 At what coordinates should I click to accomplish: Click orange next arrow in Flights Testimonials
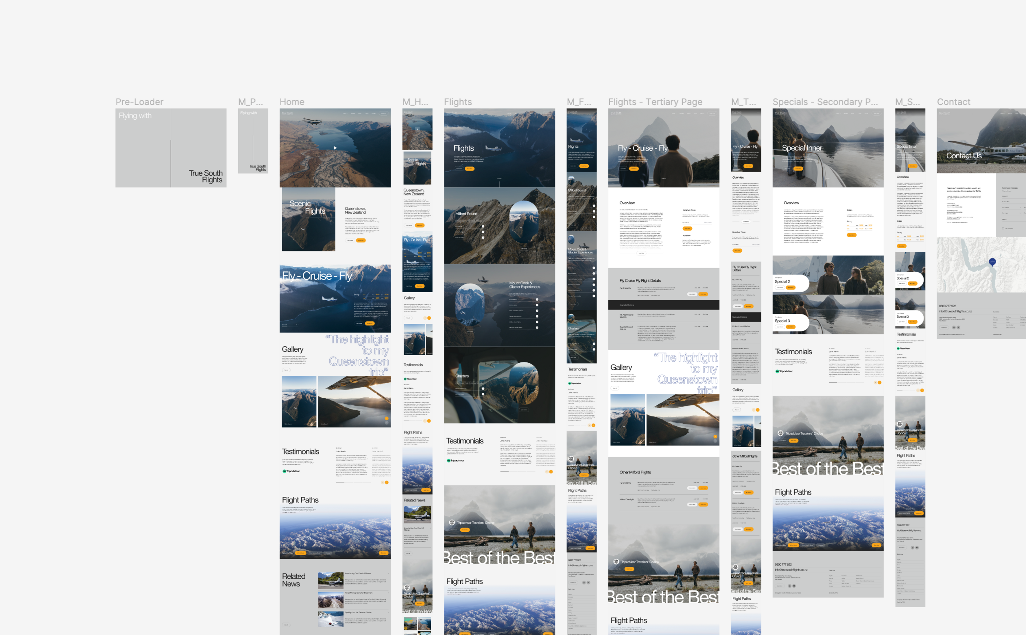click(x=551, y=472)
